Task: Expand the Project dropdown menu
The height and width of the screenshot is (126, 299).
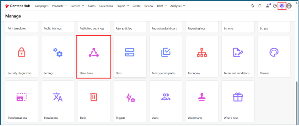Action: click(123, 6)
